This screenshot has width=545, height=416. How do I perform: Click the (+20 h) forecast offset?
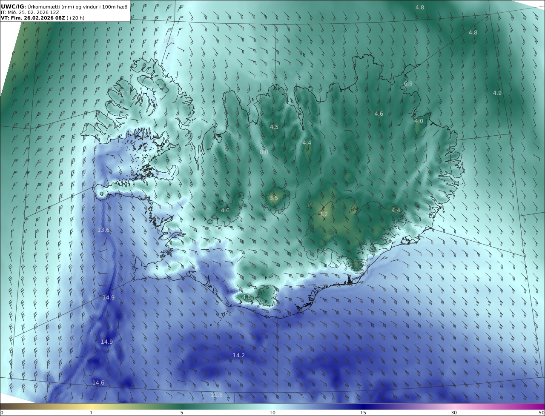click(76, 18)
